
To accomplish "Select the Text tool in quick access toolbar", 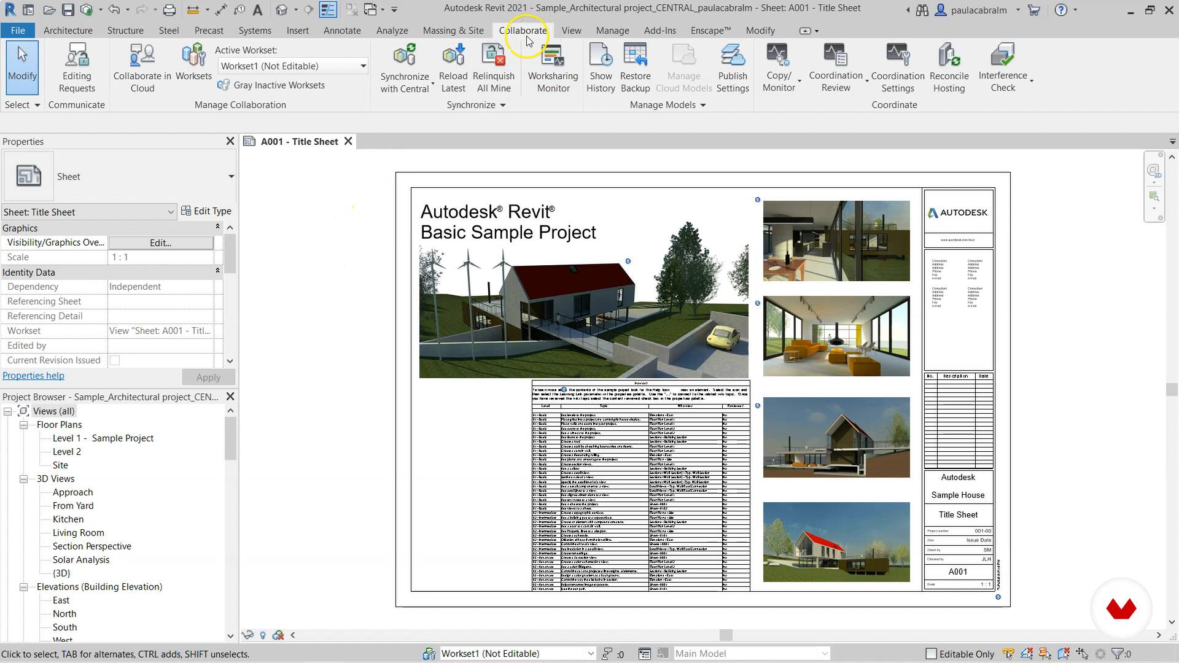I will tap(258, 10).
